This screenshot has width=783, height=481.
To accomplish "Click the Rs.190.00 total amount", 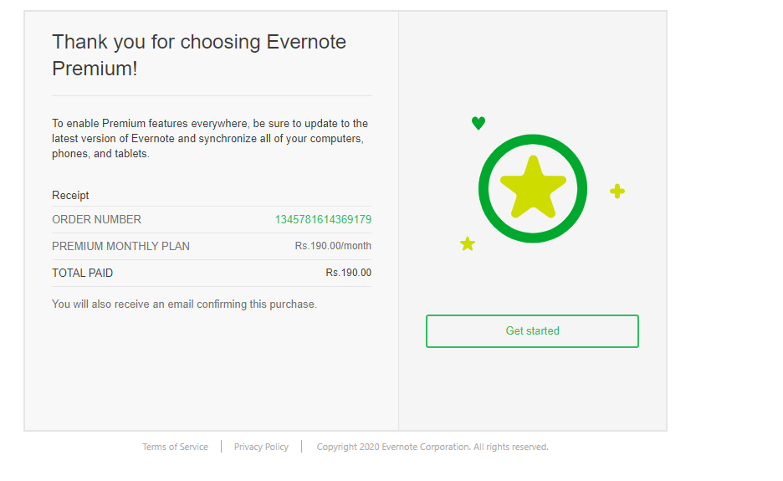I will tap(348, 273).
